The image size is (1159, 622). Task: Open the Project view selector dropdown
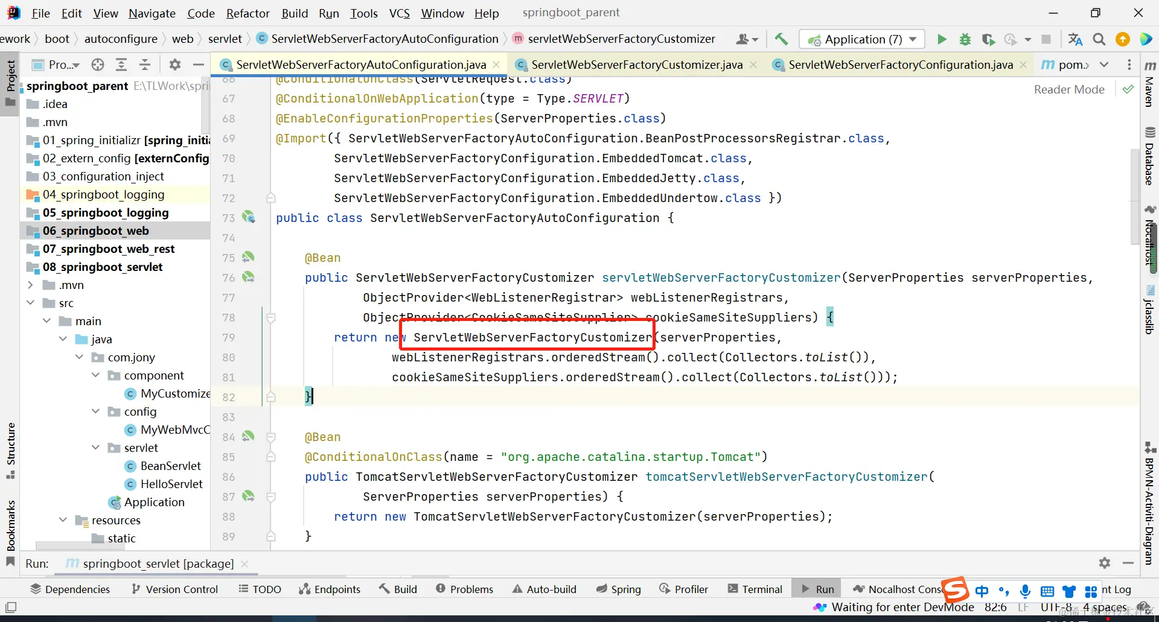click(x=56, y=65)
